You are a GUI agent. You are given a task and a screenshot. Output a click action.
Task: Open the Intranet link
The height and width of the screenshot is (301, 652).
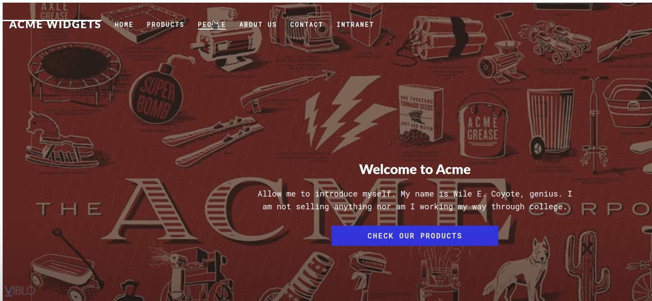pyautogui.click(x=355, y=25)
